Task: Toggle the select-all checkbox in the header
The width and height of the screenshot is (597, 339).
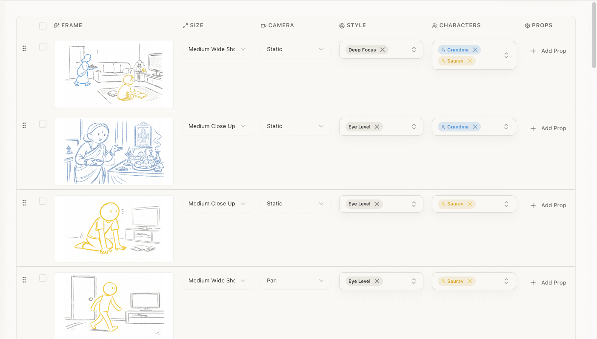Action: (x=43, y=26)
